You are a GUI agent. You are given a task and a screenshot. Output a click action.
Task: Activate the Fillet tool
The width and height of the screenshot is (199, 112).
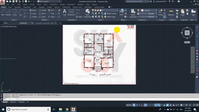(x=51, y=13)
